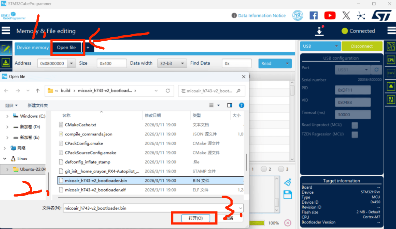Click the Size 0x400 input field
Screen dimensions: 396x229
[112, 63]
